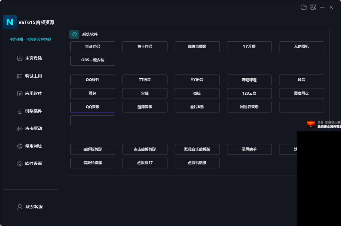Viewport: 341px width, 226px height.
Task: Open the 哔哩哔哩 button
Action: [x=249, y=80]
